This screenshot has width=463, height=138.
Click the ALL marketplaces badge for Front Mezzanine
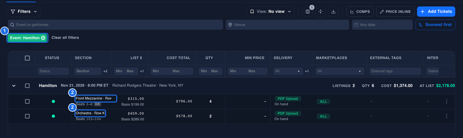323,101
